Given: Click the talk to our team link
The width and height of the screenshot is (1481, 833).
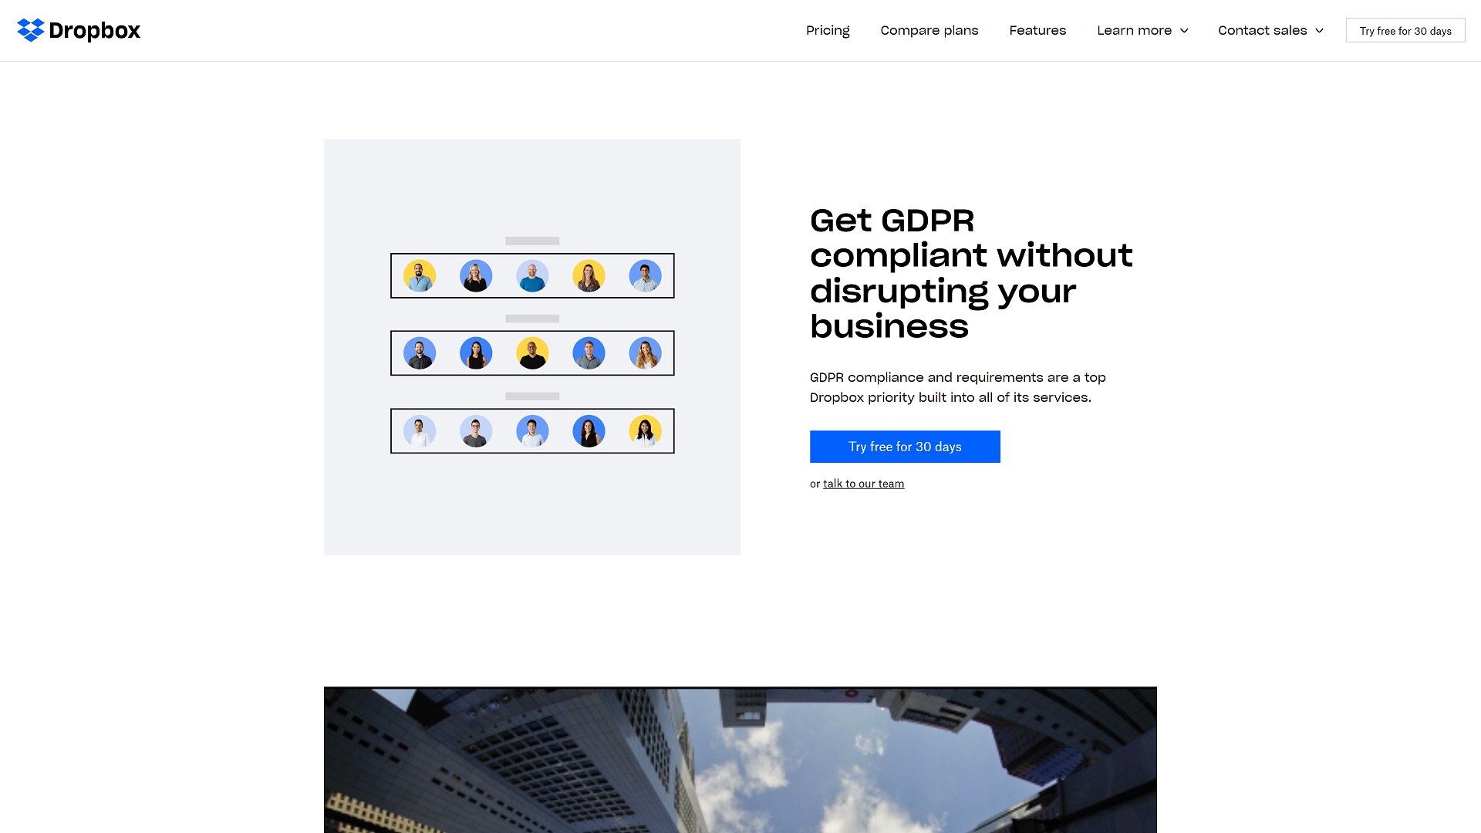Looking at the screenshot, I should pos(864,483).
